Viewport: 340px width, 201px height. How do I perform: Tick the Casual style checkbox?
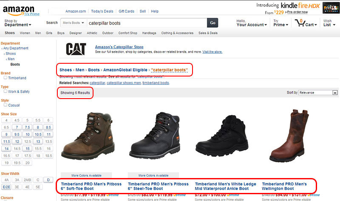5,105
